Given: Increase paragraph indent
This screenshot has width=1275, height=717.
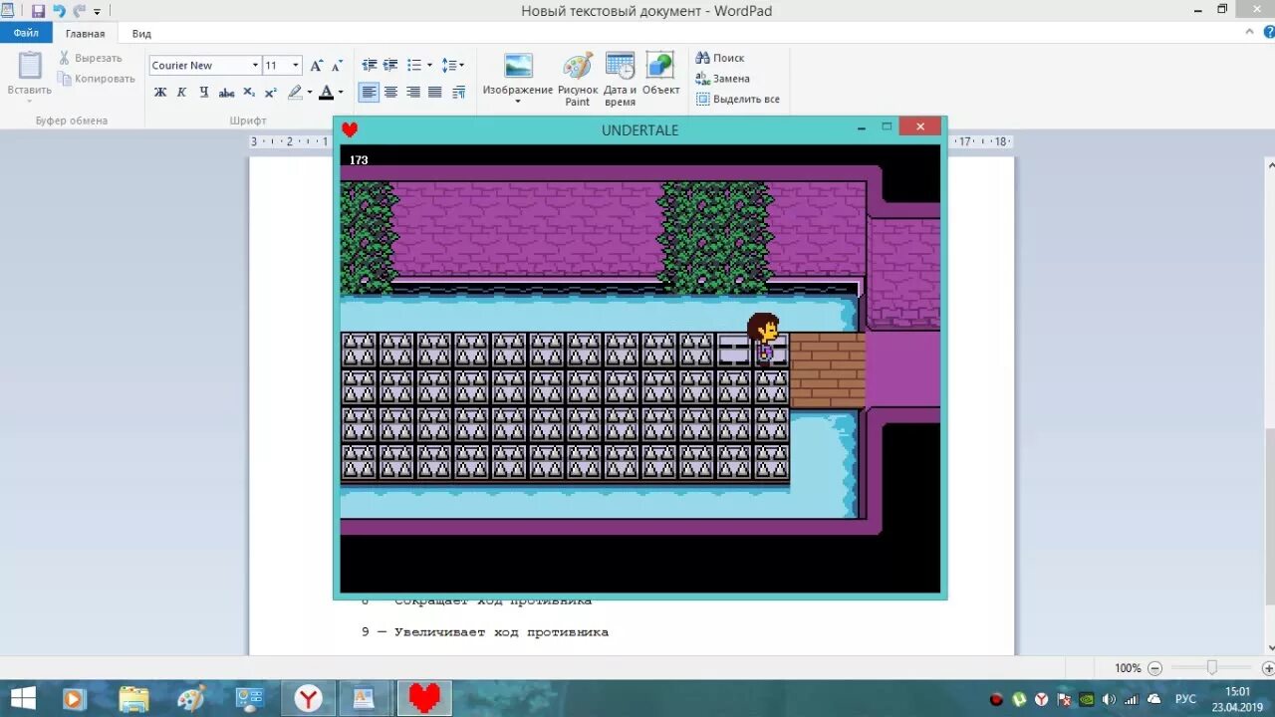Looking at the screenshot, I should click(x=390, y=66).
